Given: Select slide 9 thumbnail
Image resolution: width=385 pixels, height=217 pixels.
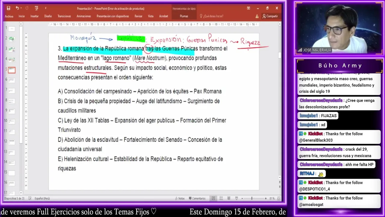Looking at the screenshot, I should pos(12,111).
